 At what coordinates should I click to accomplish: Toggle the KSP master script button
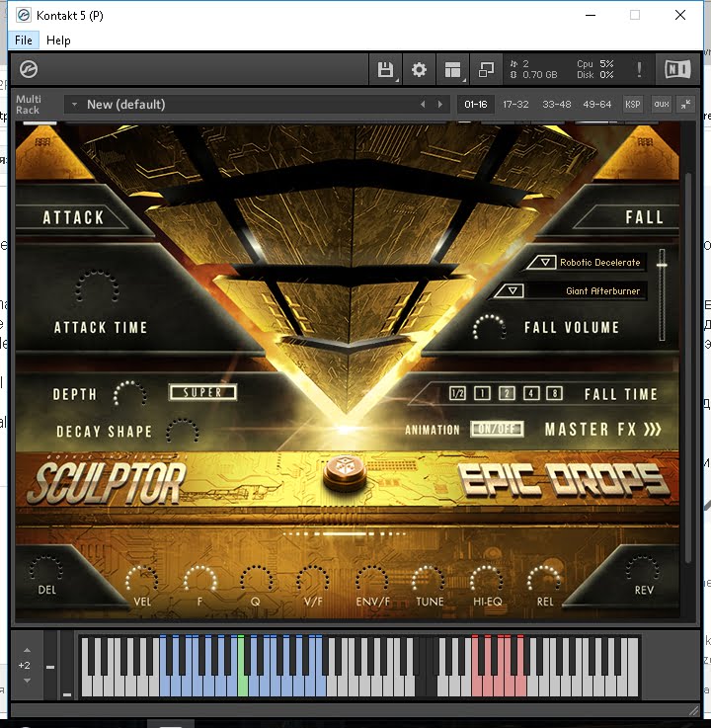pyautogui.click(x=633, y=105)
